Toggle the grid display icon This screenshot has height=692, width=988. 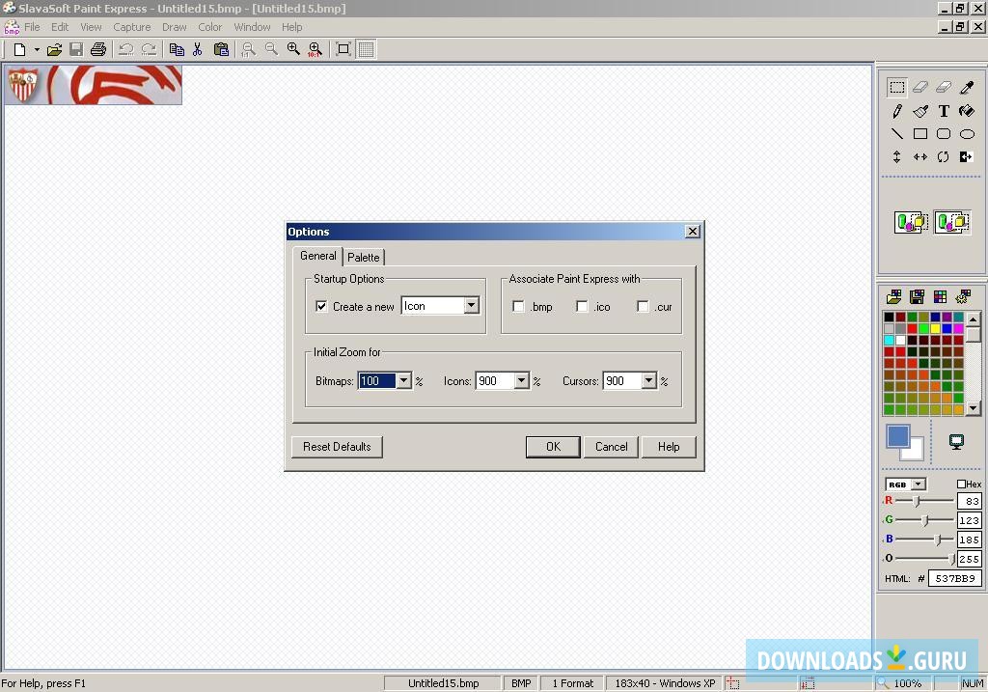point(366,49)
